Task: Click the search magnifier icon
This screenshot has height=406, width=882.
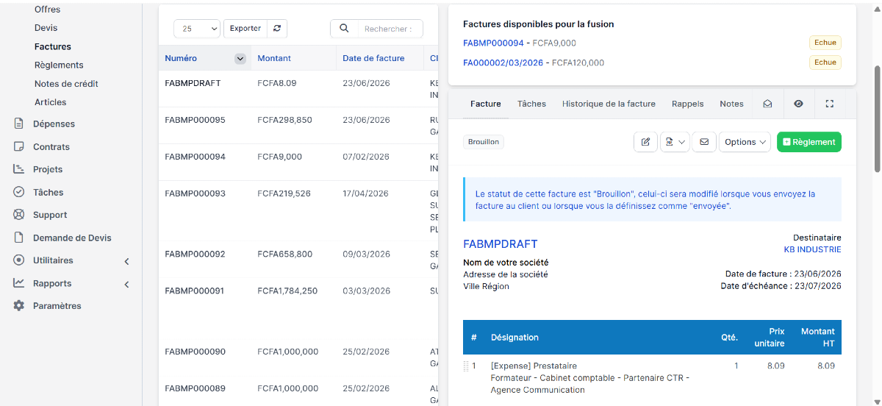Action: click(x=344, y=29)
